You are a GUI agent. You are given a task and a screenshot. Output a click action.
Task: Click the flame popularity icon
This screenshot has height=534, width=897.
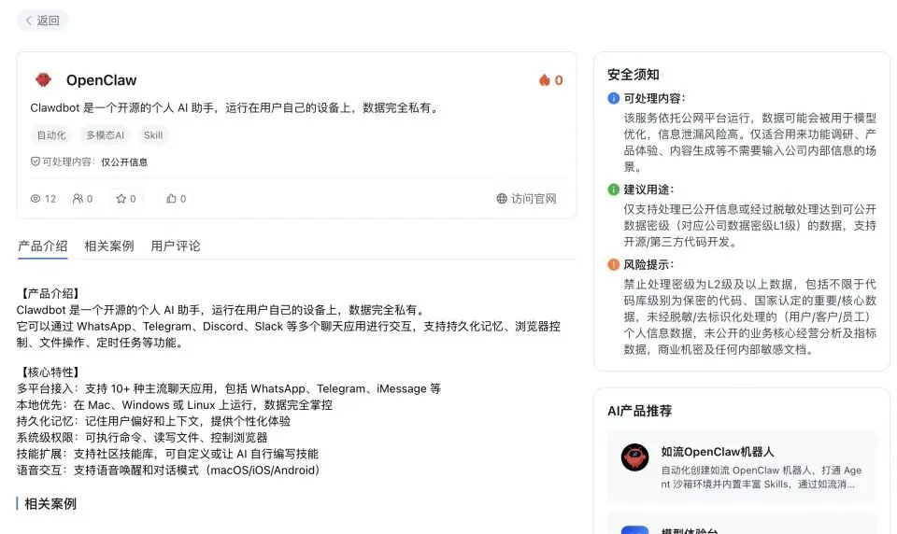(x=544, y=80)
